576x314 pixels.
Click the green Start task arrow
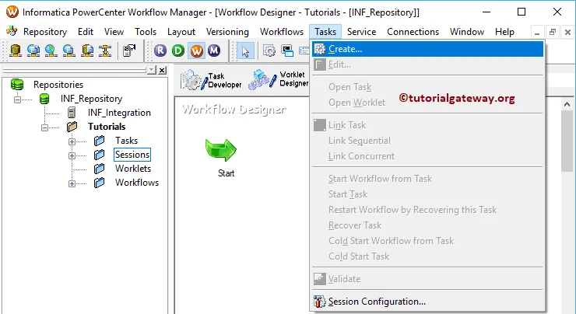click(x=221, y=150)
